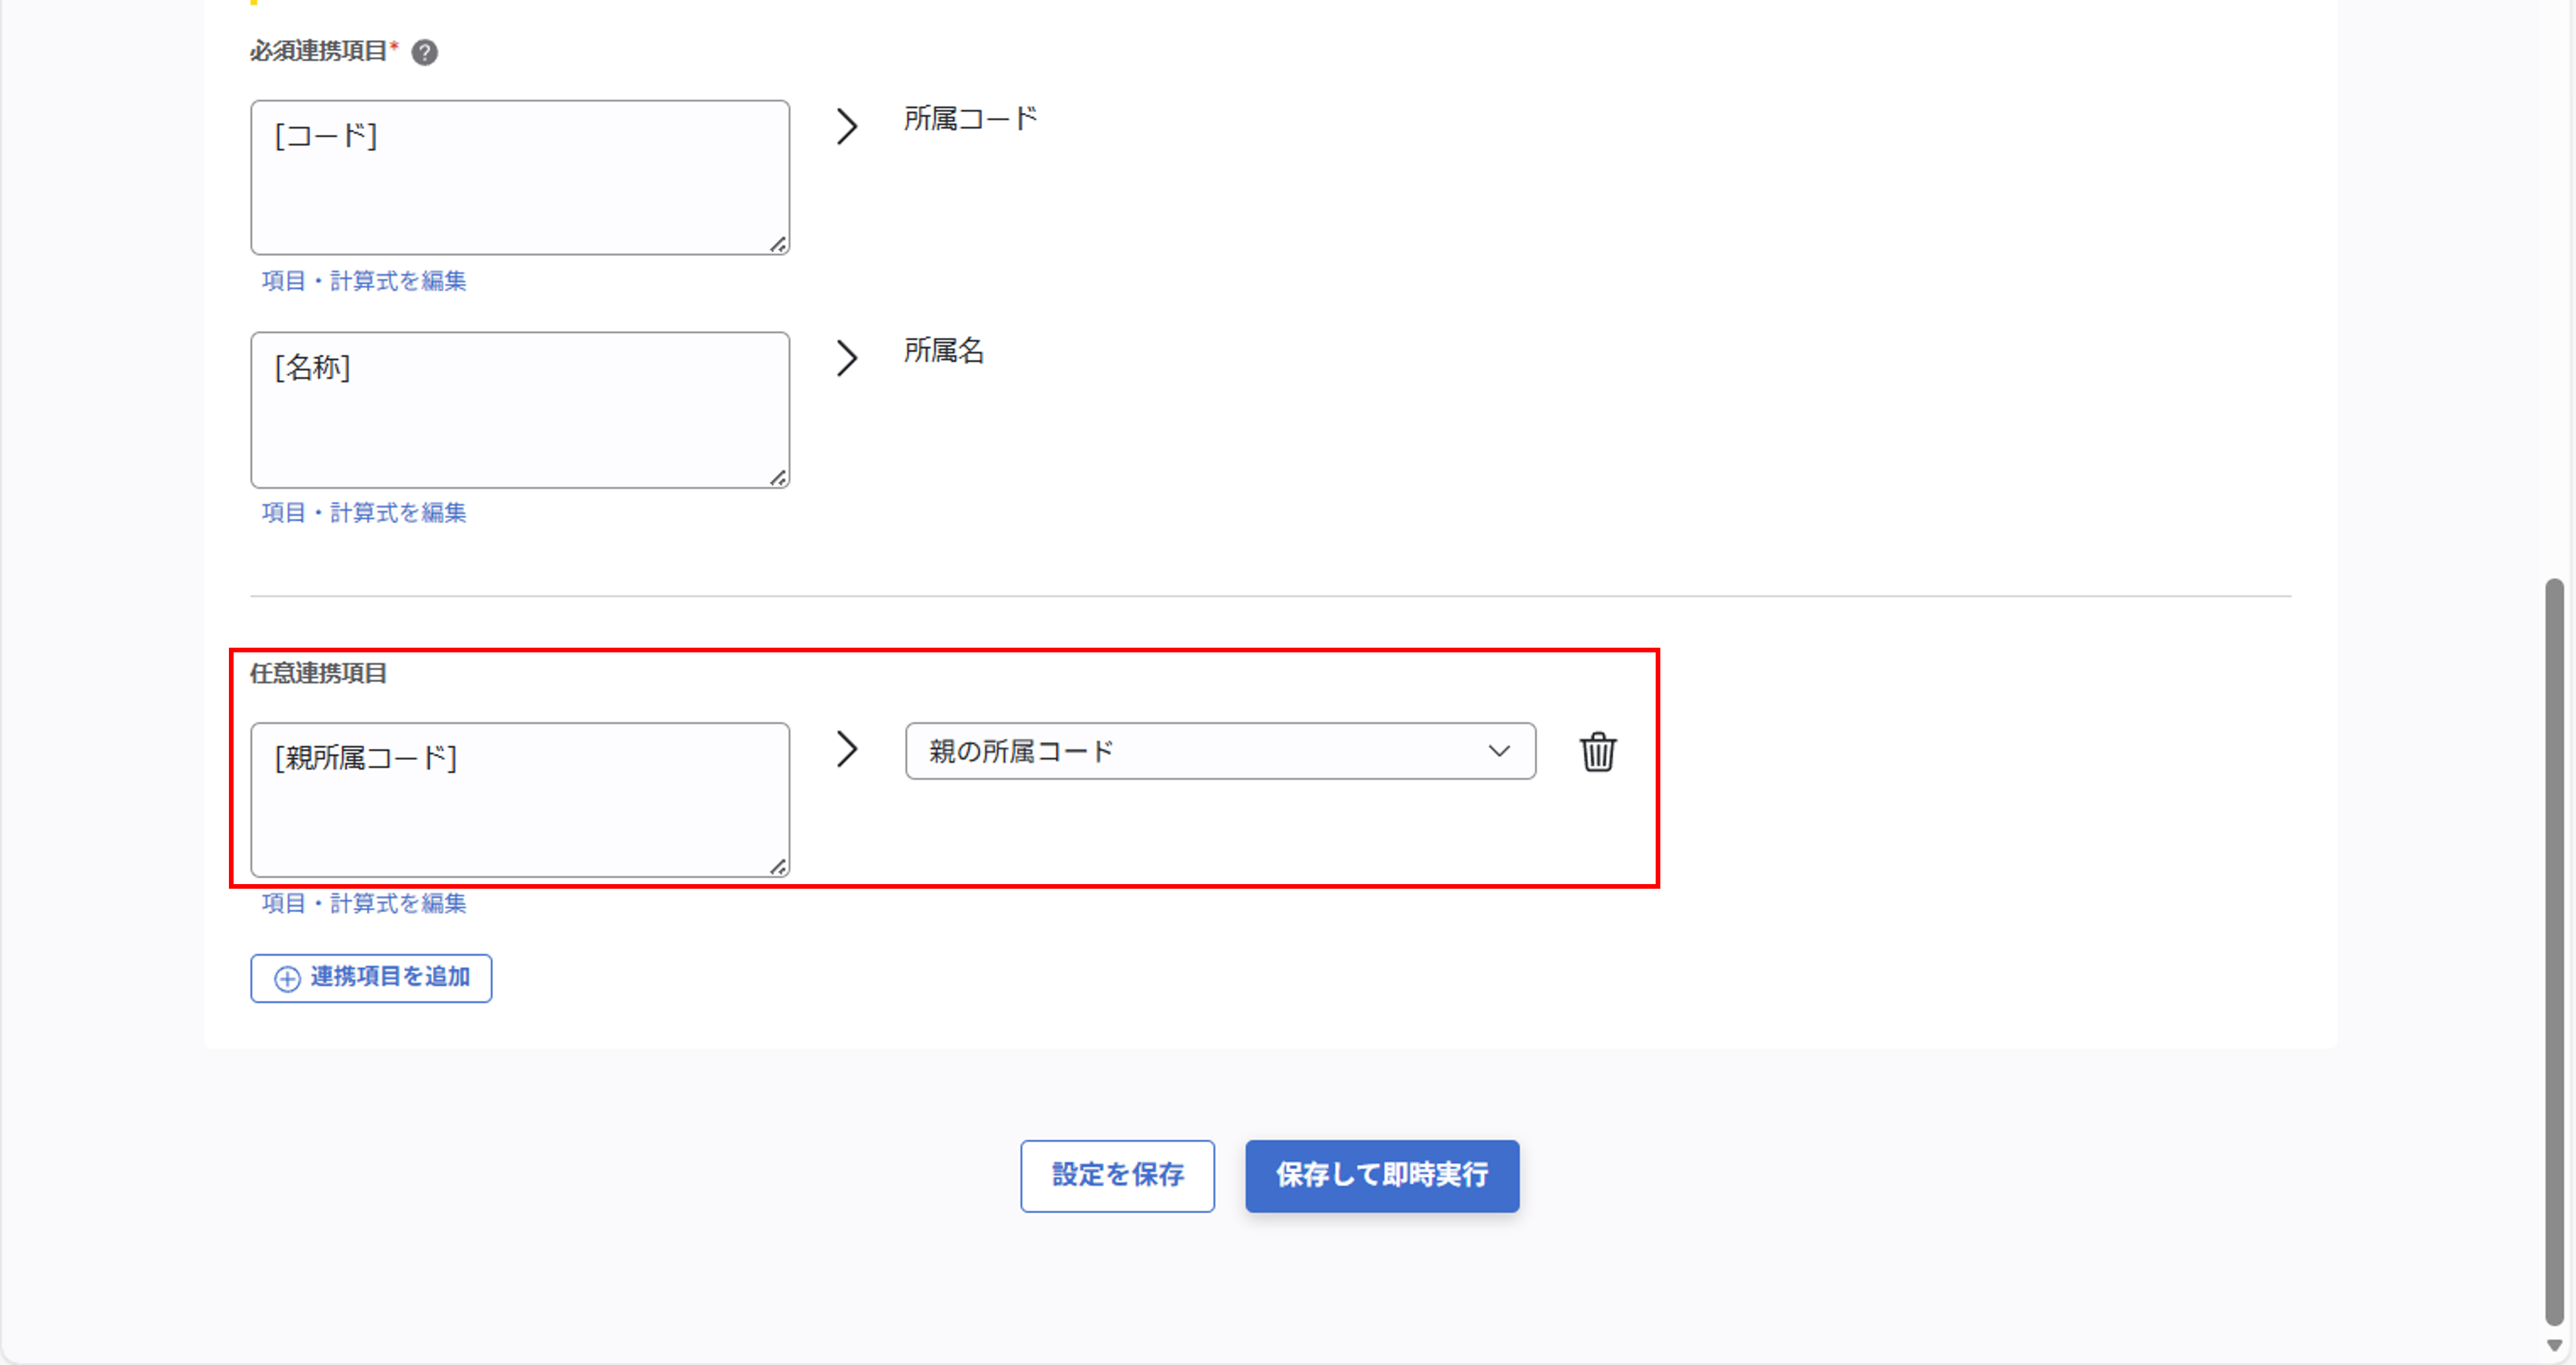Click the arrow icon next to 所属名
This screenshot has width=2576, height=1365.
pos(847,357)
